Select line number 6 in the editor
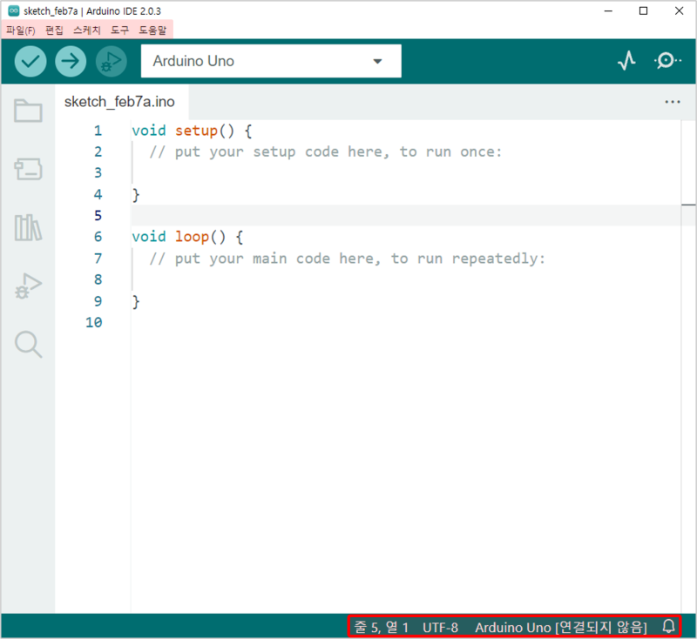 coord(98,236)
